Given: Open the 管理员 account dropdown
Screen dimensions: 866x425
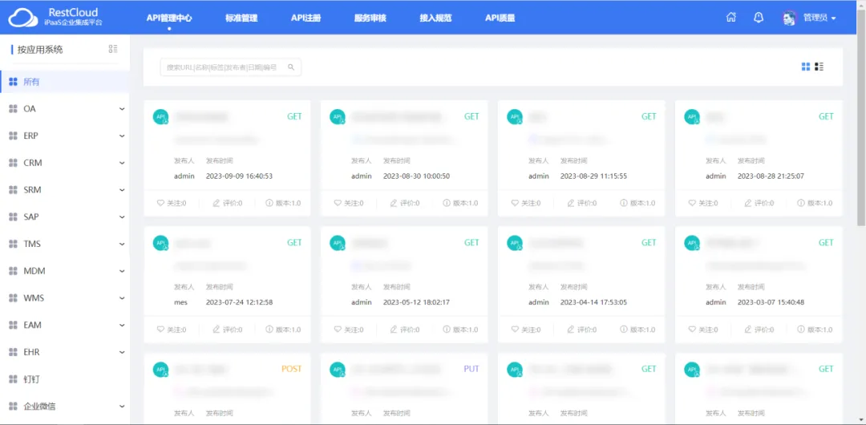Looking at the screenshot, I should [819, 18].
